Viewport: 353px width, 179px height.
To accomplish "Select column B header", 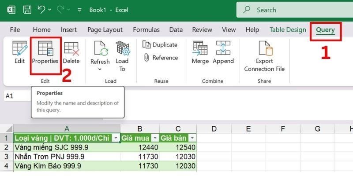I will click(x=140, y=129).
